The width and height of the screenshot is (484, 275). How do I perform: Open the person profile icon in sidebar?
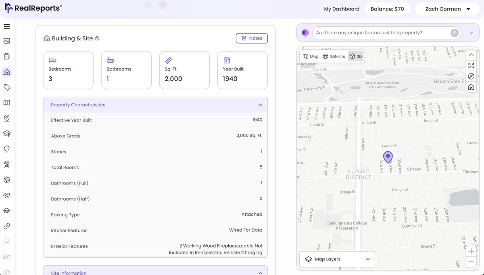[6, 241]
